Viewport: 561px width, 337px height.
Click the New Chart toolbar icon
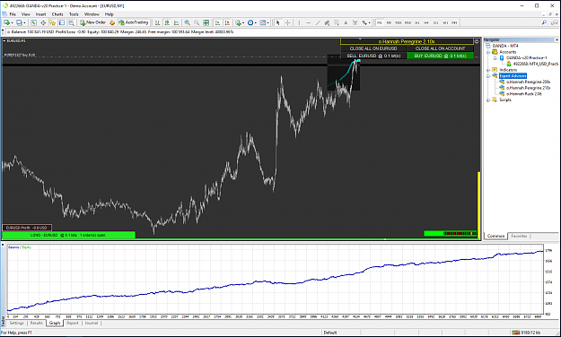click(x=7, y=22)
